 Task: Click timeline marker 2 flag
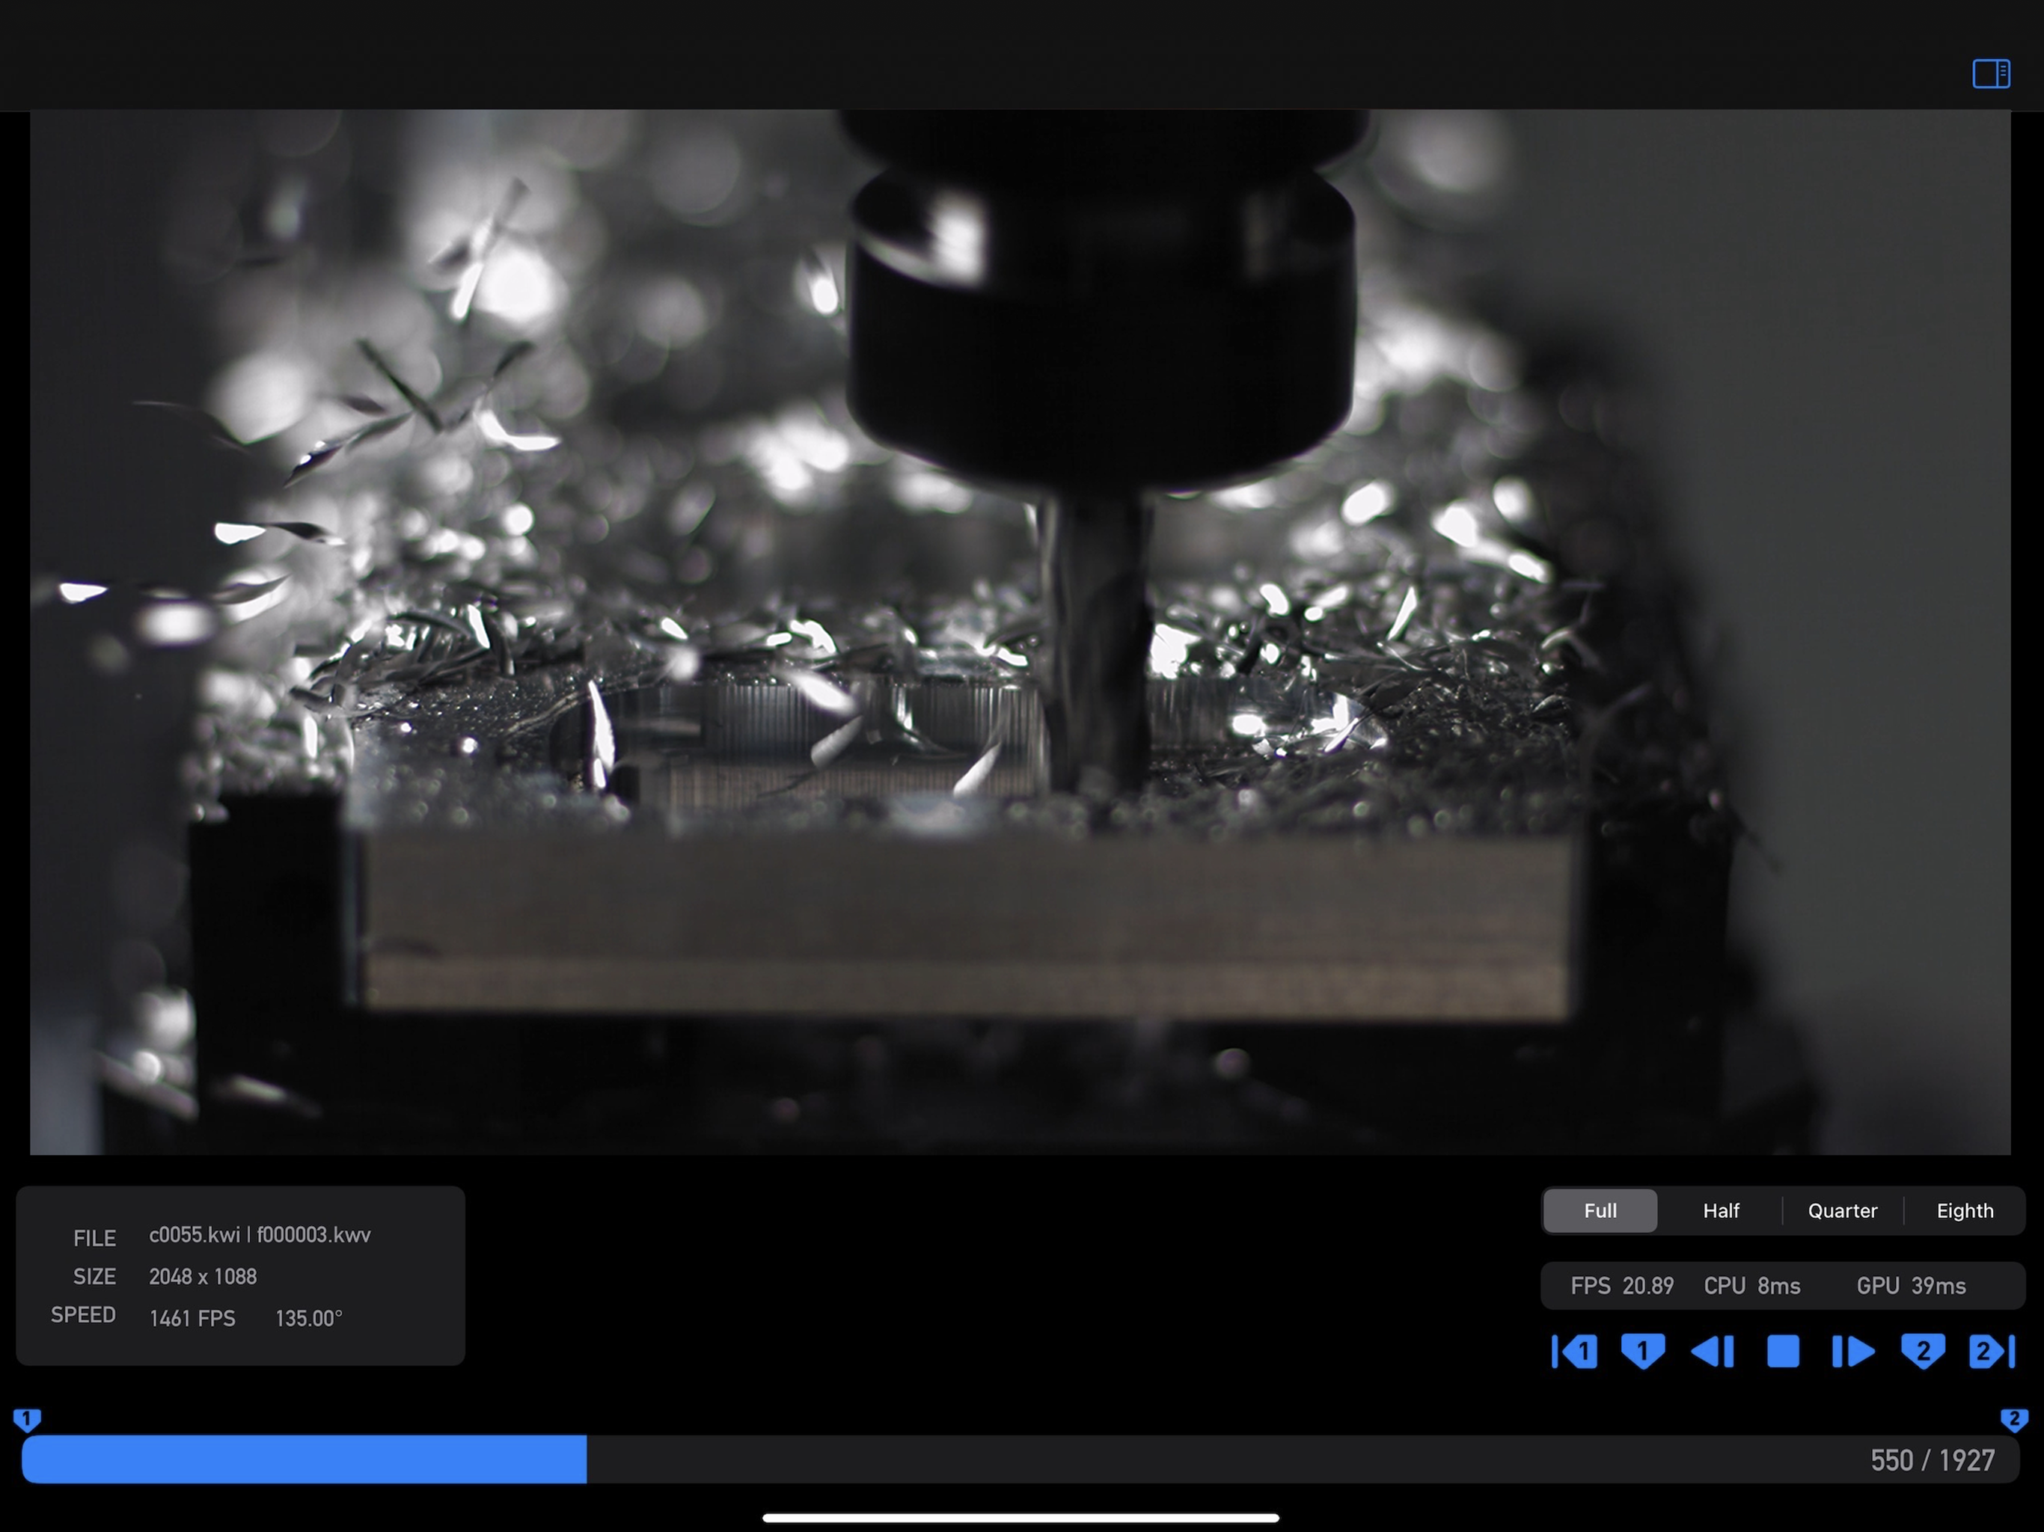coord(2014,1419)
